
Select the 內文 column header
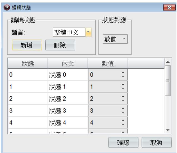(68, 64)
